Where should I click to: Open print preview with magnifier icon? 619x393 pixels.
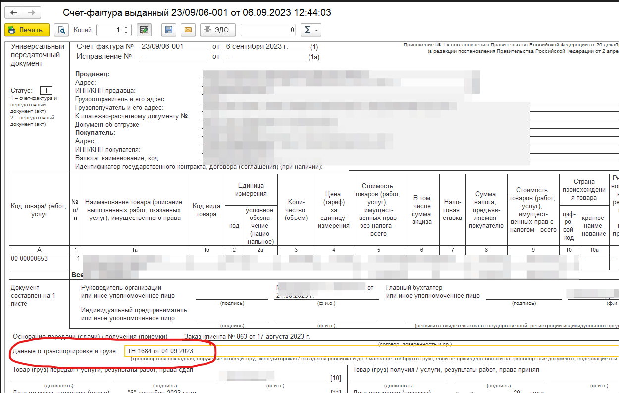(61, 30)
